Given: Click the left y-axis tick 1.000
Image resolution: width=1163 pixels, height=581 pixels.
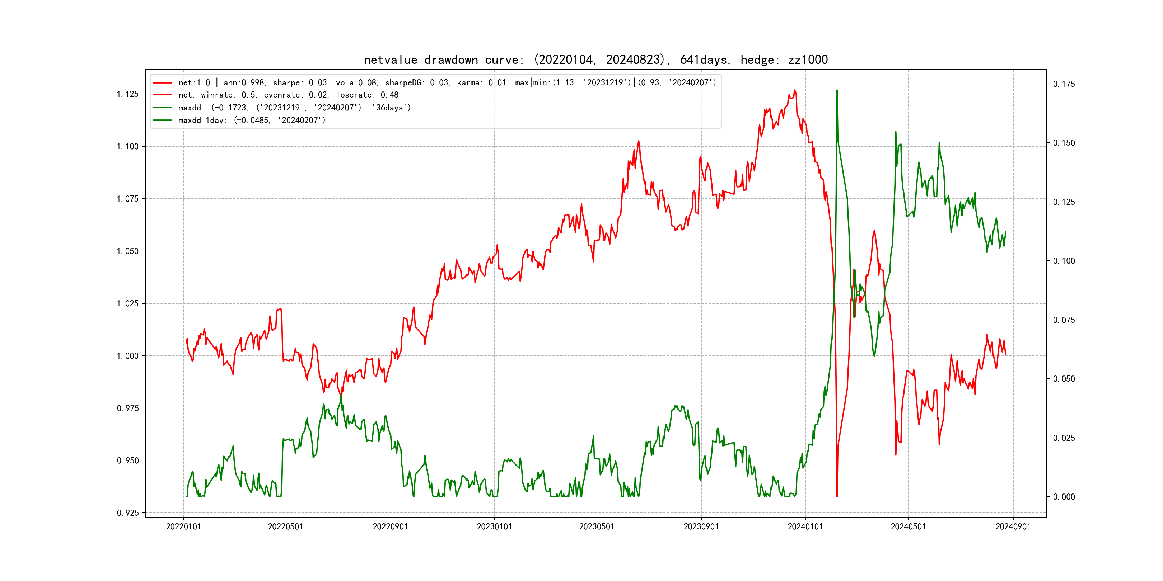Looking at the screenshot, I should click(x=127, y=356).
